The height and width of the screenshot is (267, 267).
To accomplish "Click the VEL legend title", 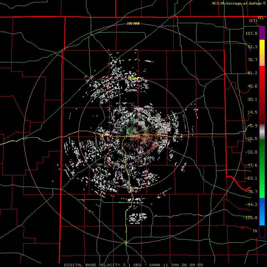I will (x=261, y=18).
